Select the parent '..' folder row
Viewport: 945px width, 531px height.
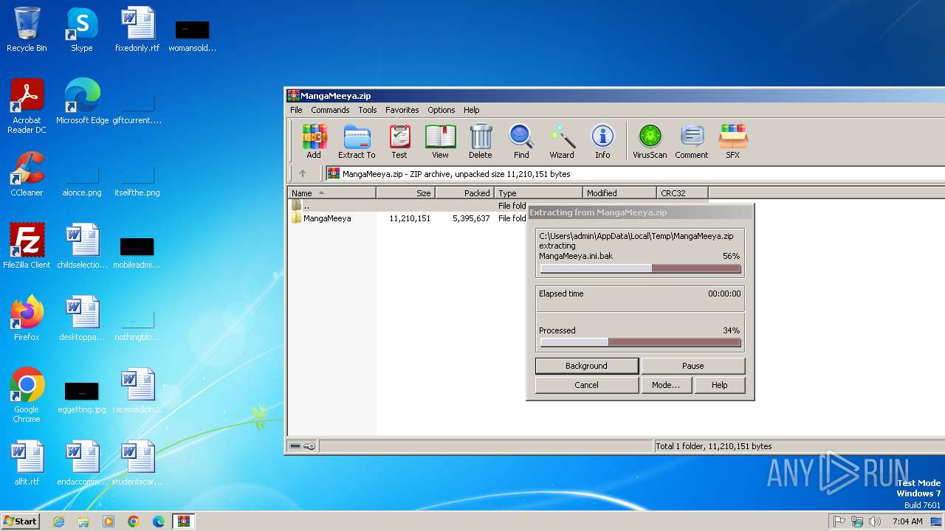click(499, 206)
